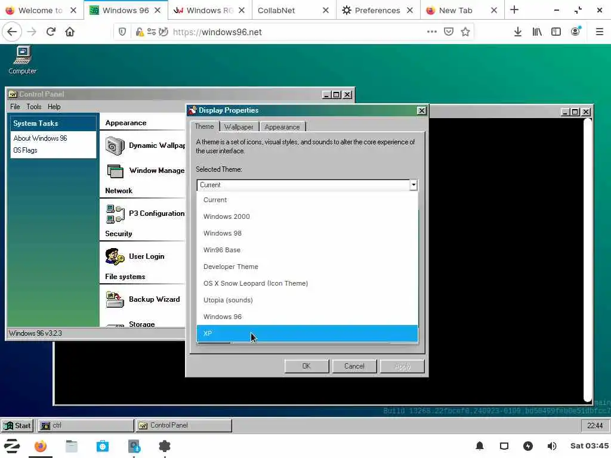Open Firefox account icon
Screen dimensions: 611x458
click(576, 32)
